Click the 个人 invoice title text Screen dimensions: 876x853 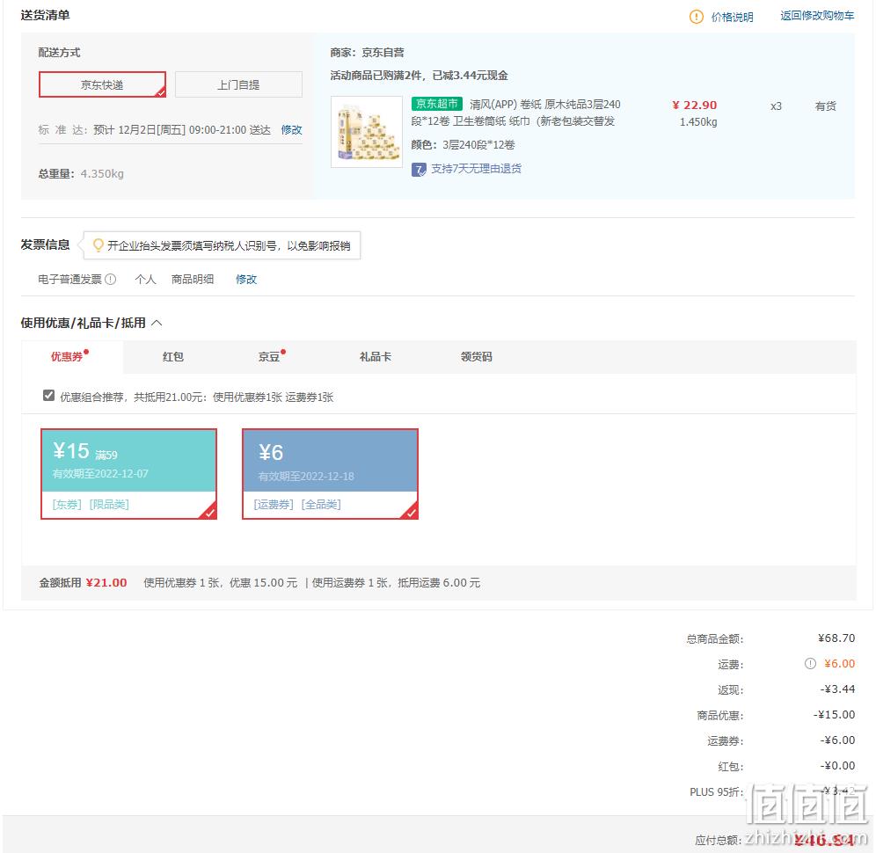coord(145,279)
